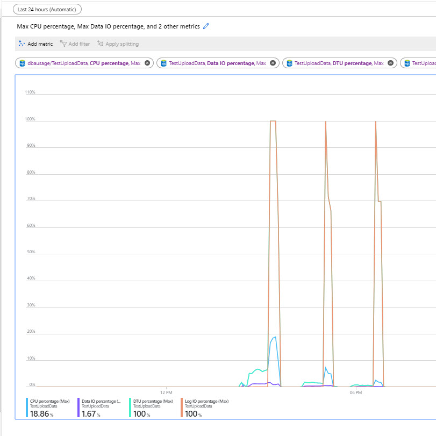436x436 pixels.
Task: Remove the Data IO percentage metric chip
Action: click(x=273, y=63)
